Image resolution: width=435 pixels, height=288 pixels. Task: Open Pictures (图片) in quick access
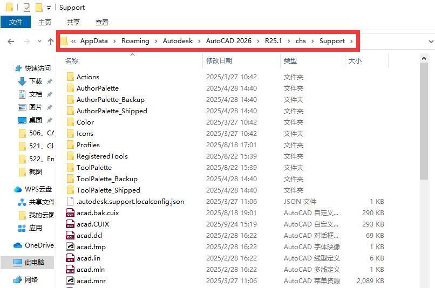(x=35, y=107)
